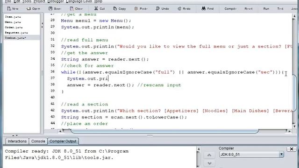The image size is (299, 168).
Task: Open the Language Level menu
Action: [79, 1]
